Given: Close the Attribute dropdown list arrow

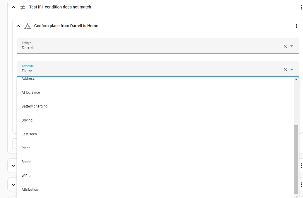Looking at the screenshot, I should pos(292,70).
